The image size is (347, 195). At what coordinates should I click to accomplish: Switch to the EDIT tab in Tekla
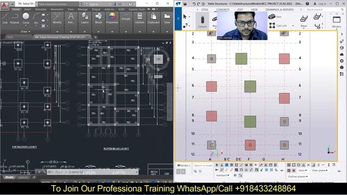(x=240, y=10)
